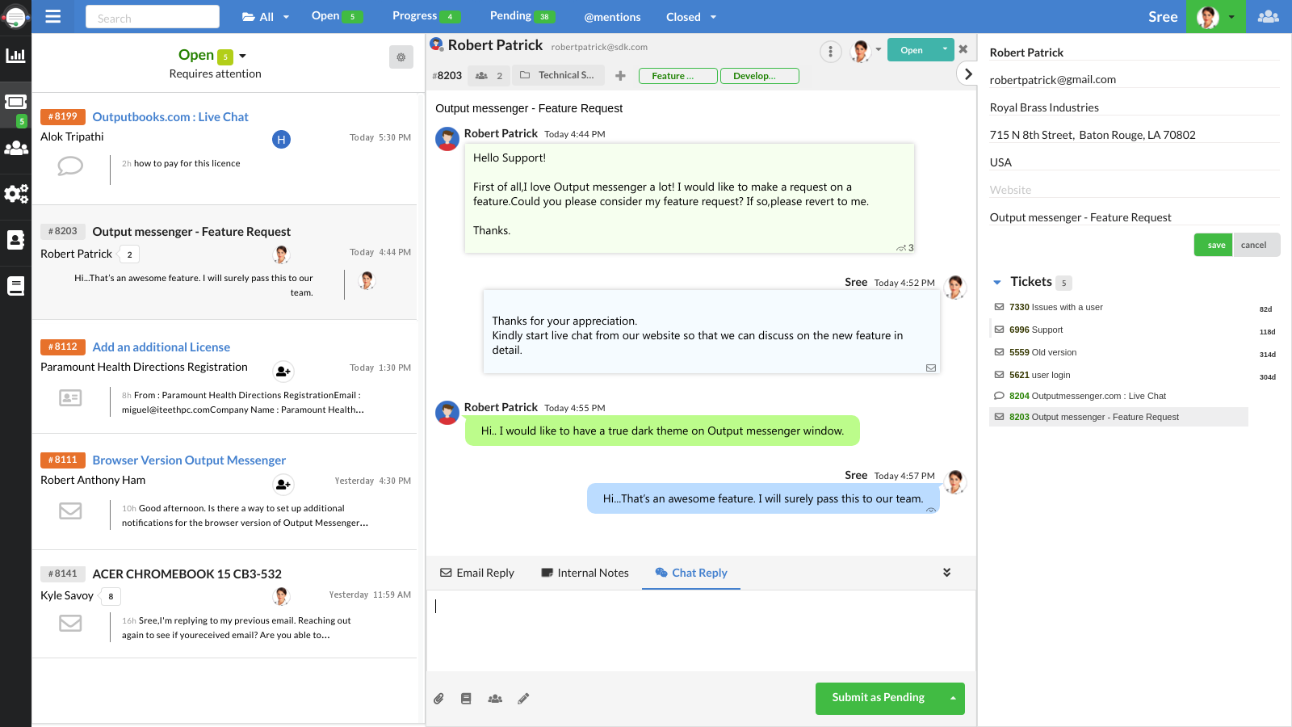Open the reports chart icon in sidebar
Image resolution: width=1292 pixels, height=727 pixels.
point(15,56)
